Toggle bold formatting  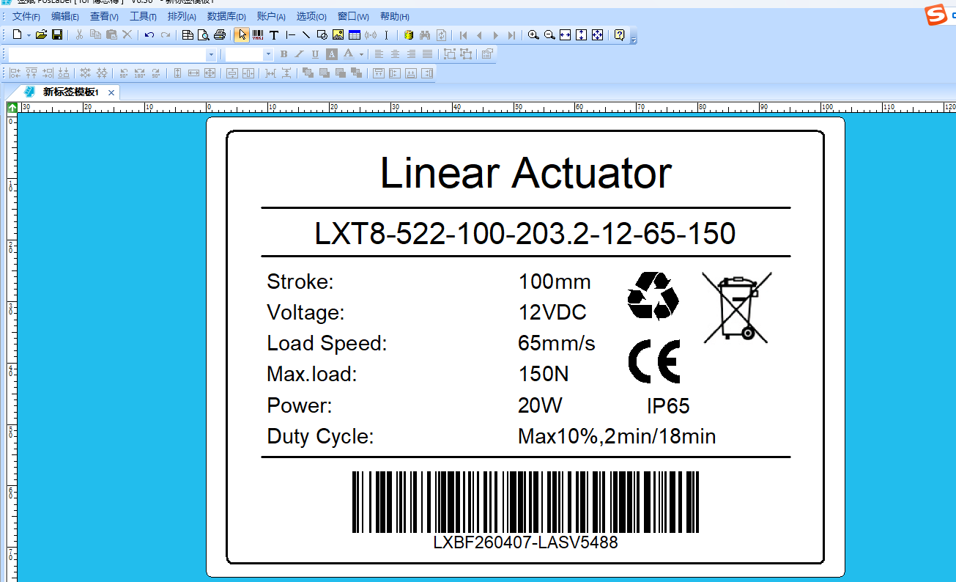point(284,54)
